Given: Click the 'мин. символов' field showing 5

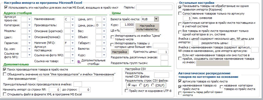Looking at the screenshot, I should pyautogui.click(x=187, y=18).
